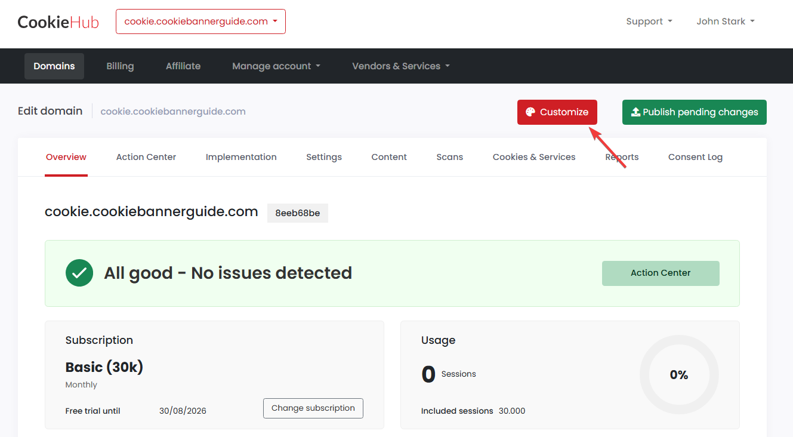Go to the Scans tab
The width and height of the screenshot is (793, 437).
point(450,157)
